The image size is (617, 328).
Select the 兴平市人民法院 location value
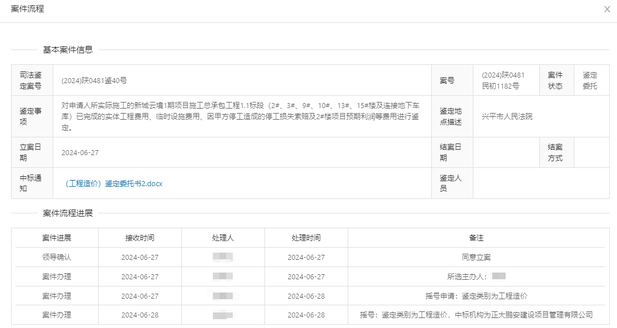507,116
